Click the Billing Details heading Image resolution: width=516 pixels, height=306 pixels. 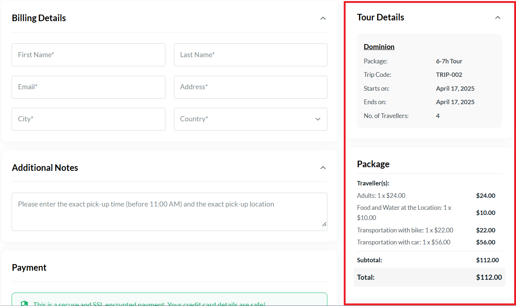click(39, 18)
